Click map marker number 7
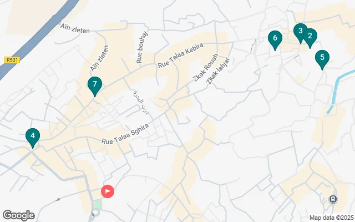355x222 pixels. 95,87
